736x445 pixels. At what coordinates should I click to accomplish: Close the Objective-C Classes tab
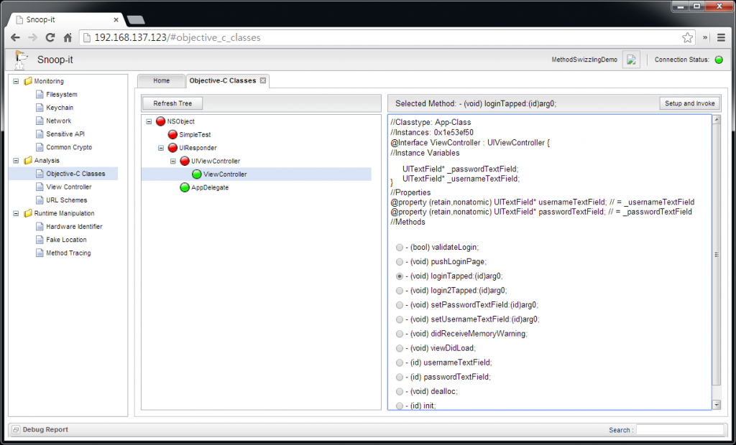263,80
